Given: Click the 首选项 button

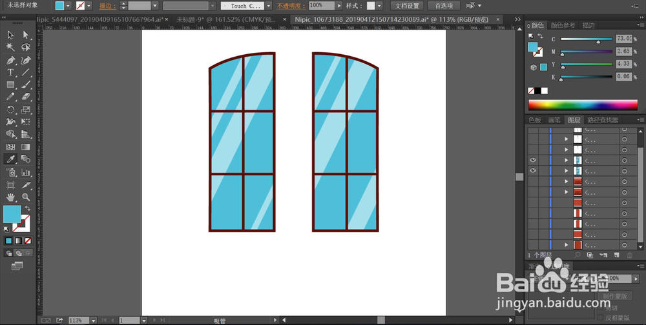Looking at the screenshot, I should (444, 6).
